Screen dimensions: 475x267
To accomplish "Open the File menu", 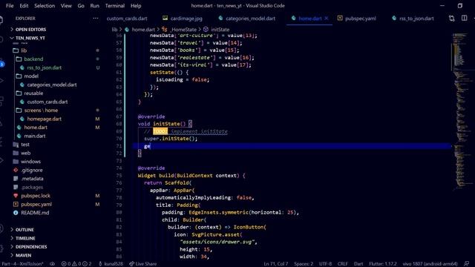I will (10, 6).
